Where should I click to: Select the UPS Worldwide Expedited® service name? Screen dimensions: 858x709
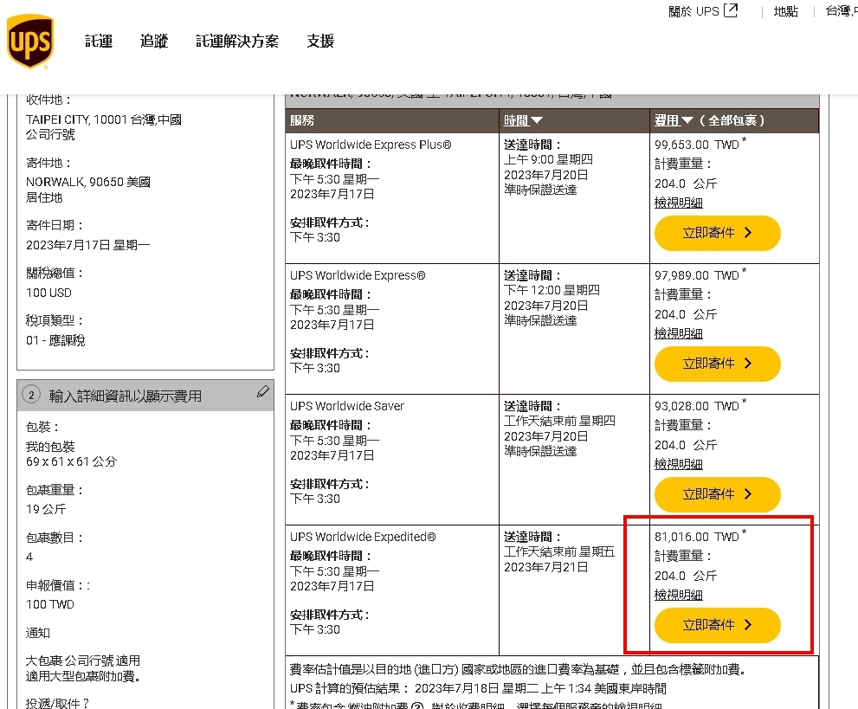[363, 537]
